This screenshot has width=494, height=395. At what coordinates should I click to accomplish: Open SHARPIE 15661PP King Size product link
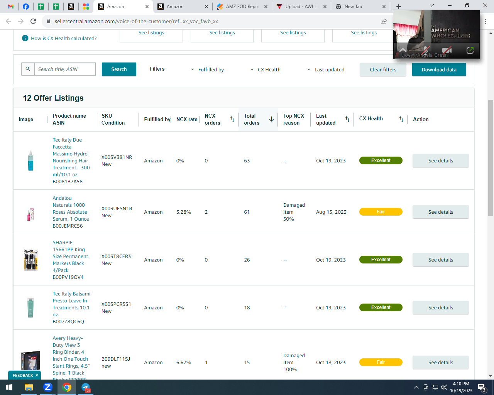click(70, 256)
